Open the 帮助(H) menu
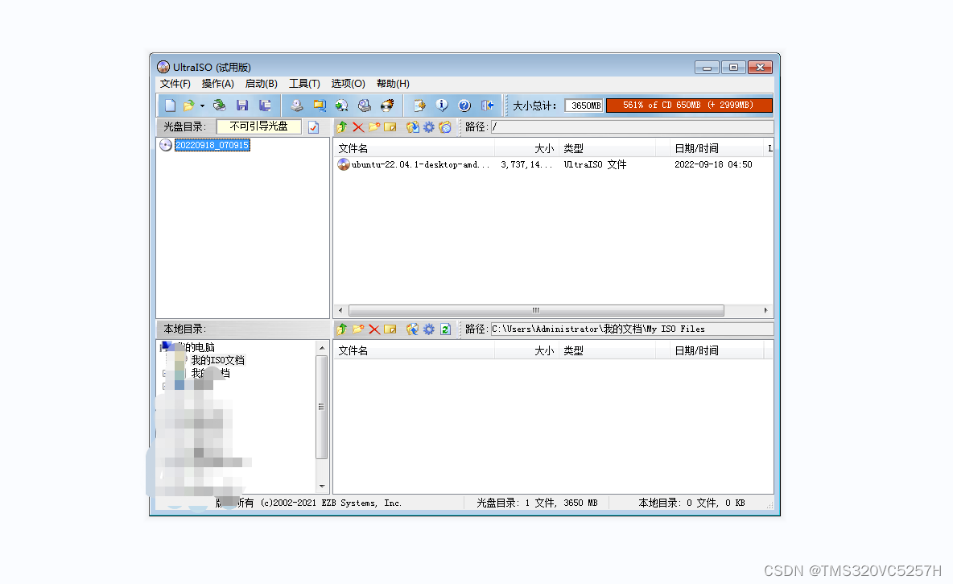953x584 pixels. (x=394, y=83)
